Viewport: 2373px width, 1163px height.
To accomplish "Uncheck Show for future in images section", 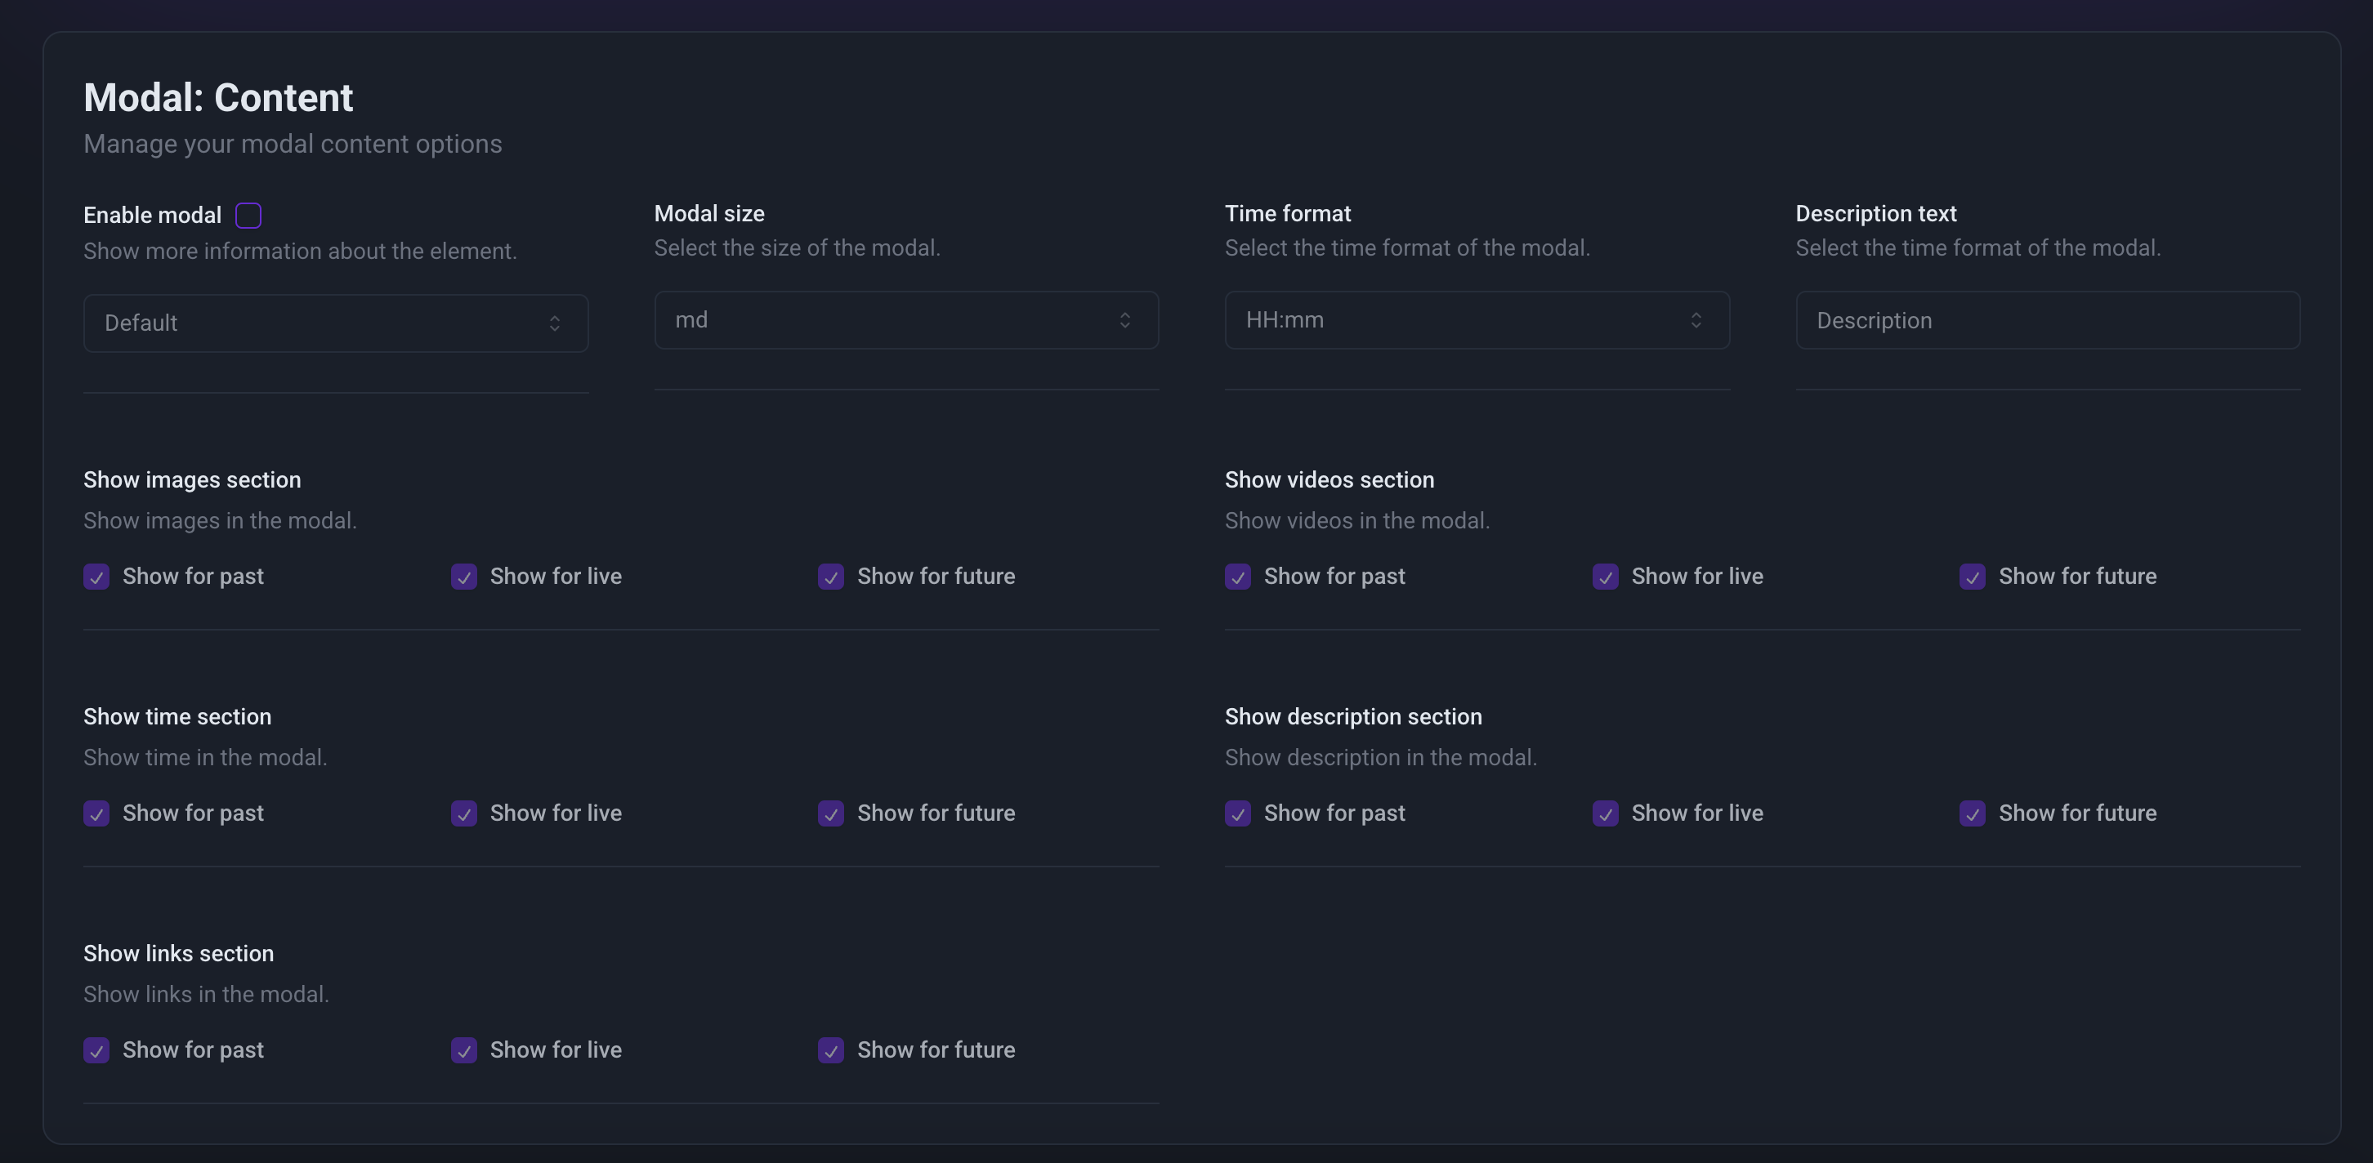I will coord(831,577).
